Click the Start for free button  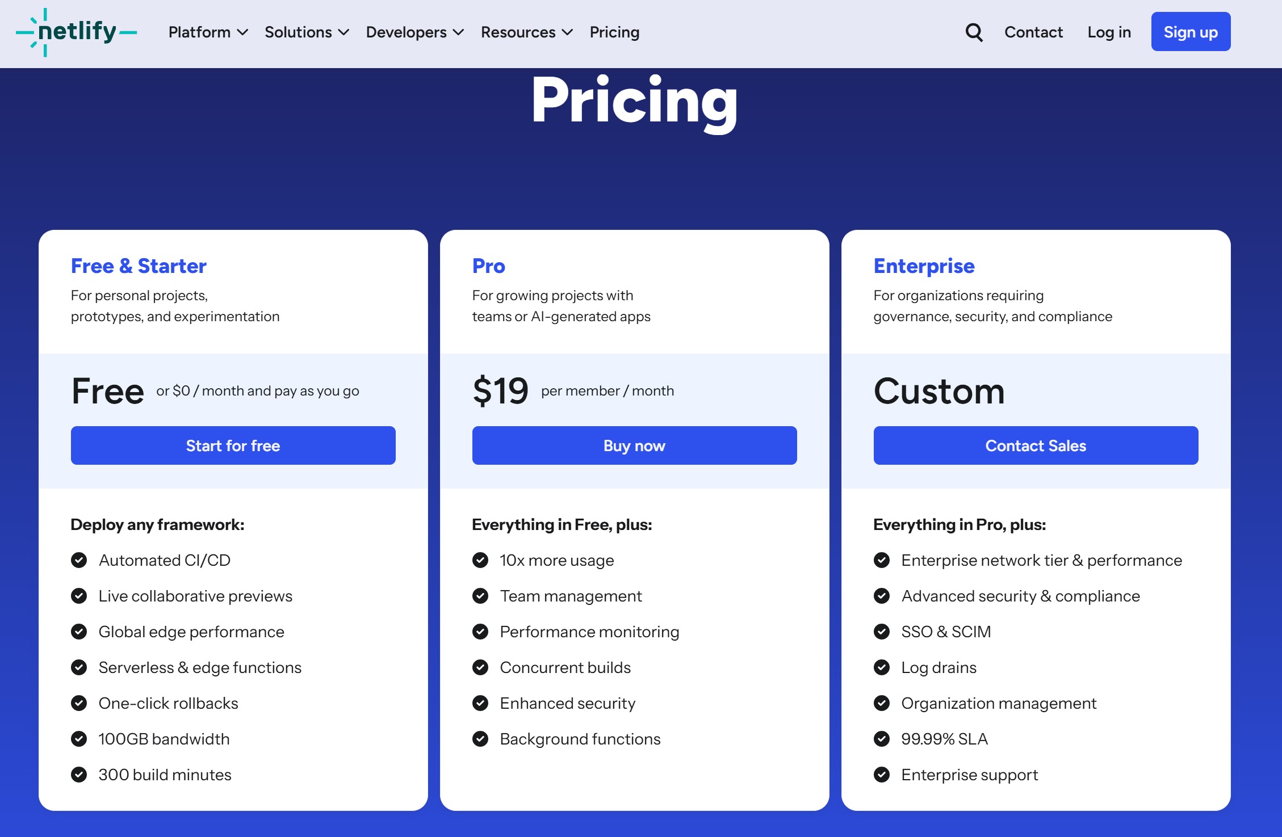(x=233, y=445)
